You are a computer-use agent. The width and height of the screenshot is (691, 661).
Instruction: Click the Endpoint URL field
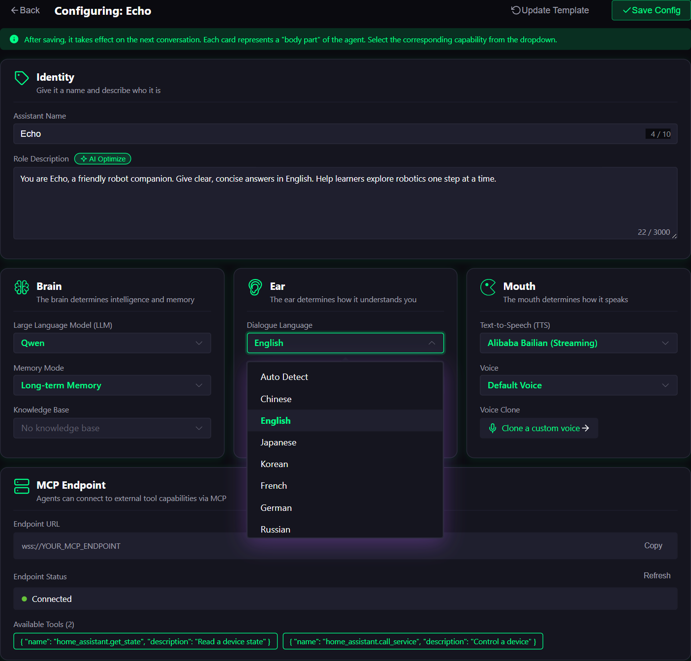[345, 546]
